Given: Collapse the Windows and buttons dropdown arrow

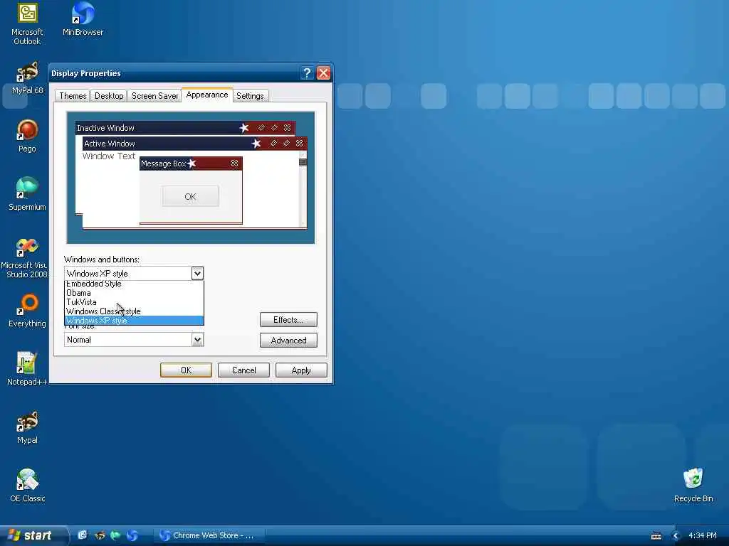Looking at the screenshot, I should coord(198,274).
